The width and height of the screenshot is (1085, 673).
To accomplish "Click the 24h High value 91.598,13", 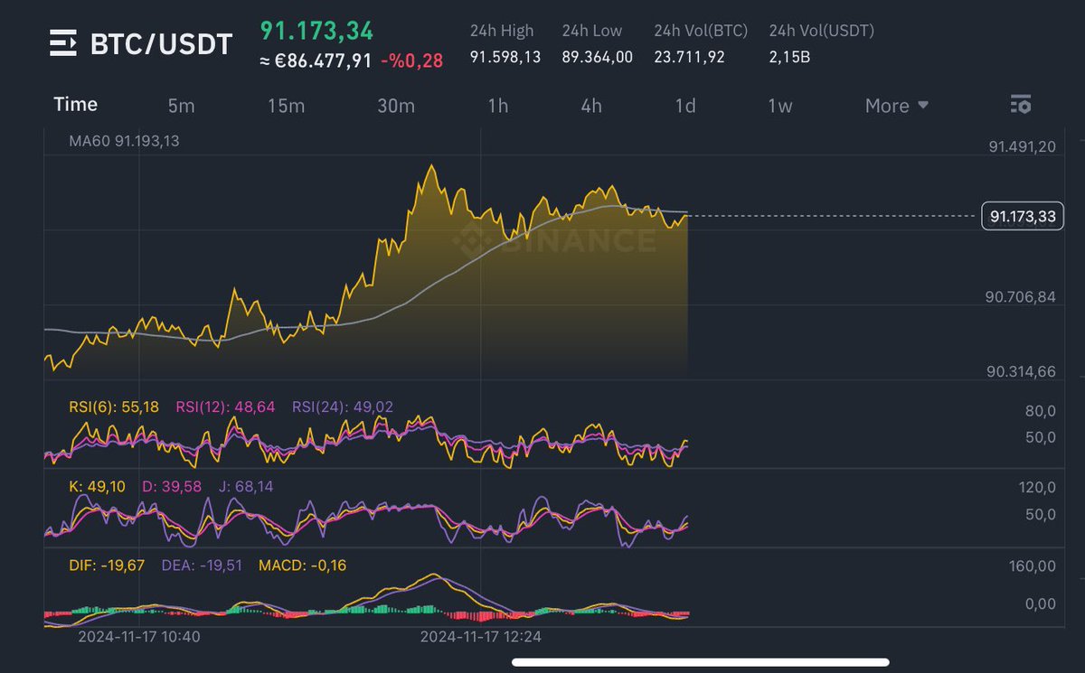I will (x=505, y=57).
